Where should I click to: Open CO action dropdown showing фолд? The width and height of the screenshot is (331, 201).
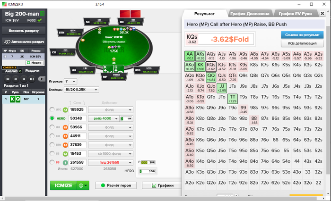tap(111, 136)
